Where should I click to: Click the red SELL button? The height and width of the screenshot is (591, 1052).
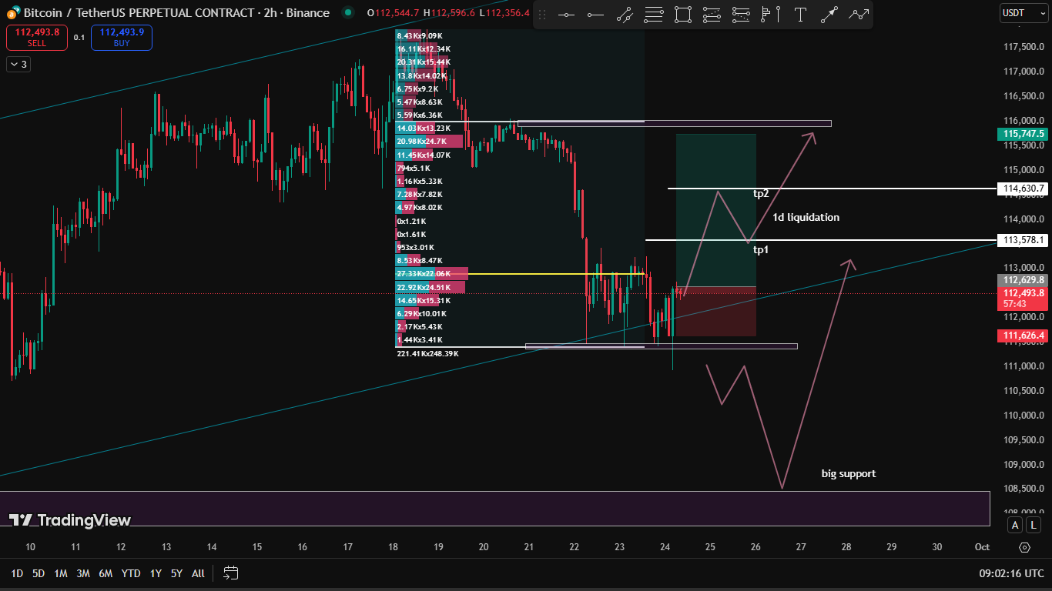coord(36,38)
